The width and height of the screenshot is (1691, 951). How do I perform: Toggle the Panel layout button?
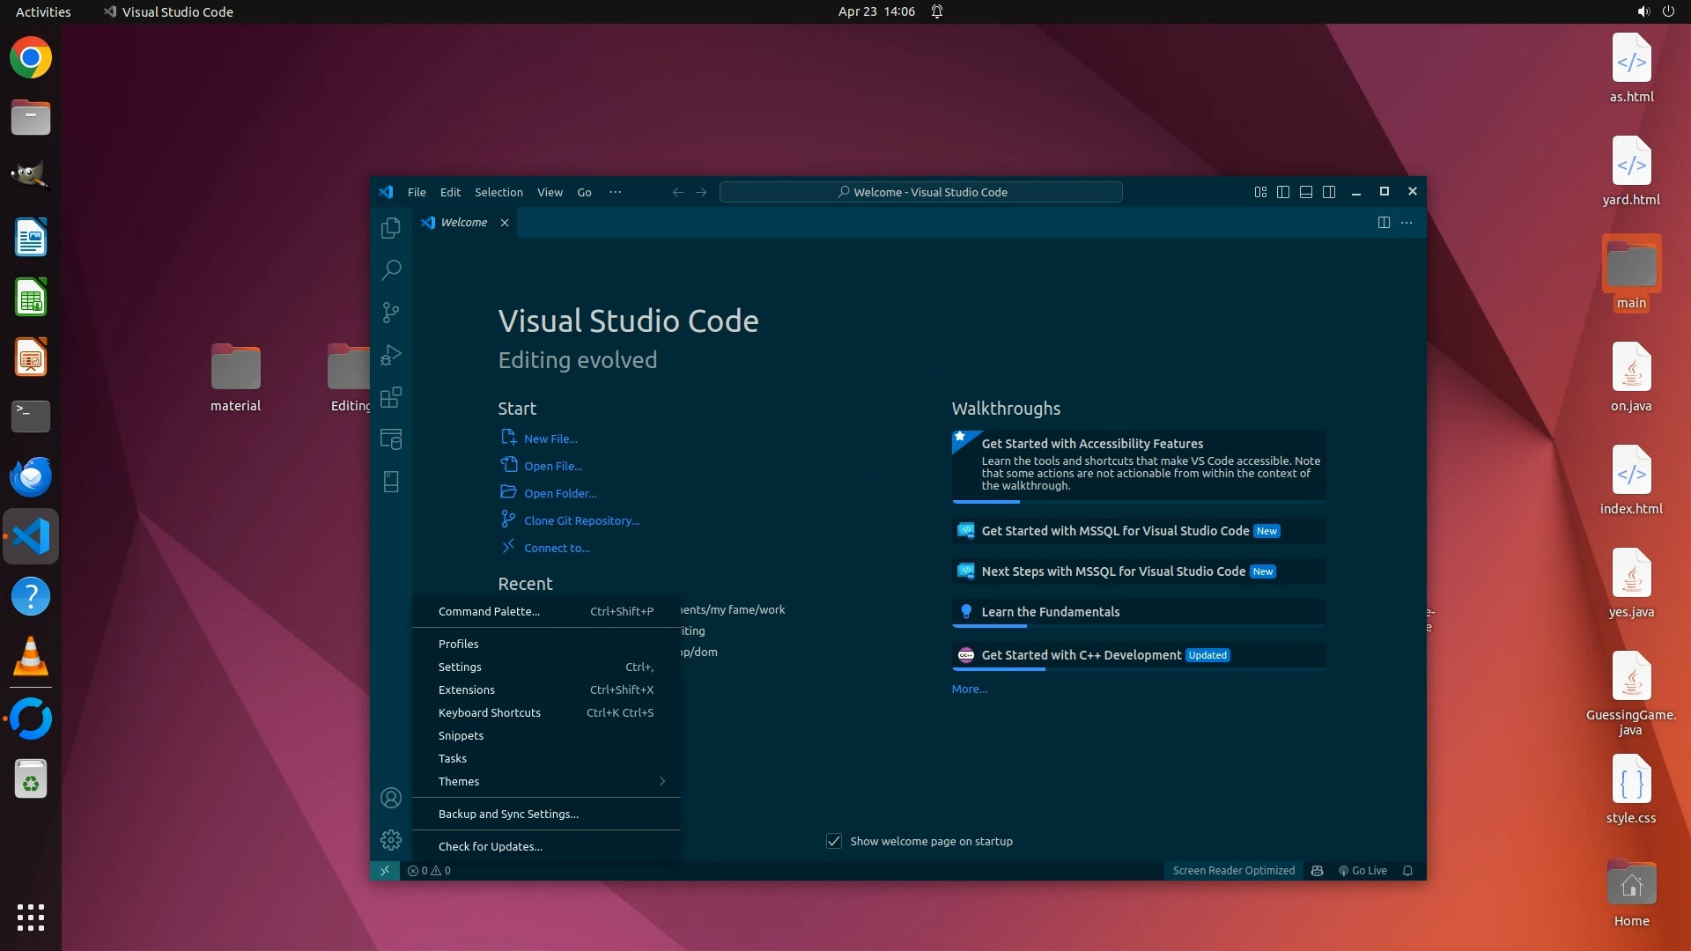click(1306, 192)
